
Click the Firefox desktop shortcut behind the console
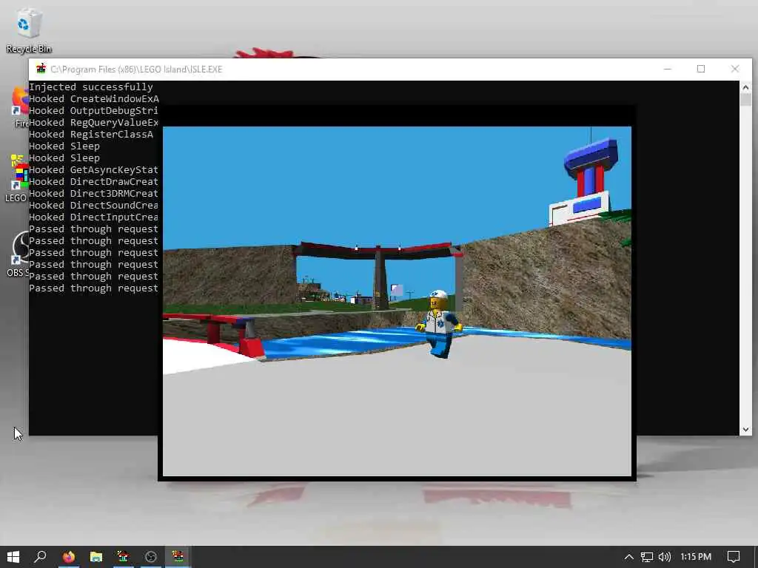tap(20, 107)
